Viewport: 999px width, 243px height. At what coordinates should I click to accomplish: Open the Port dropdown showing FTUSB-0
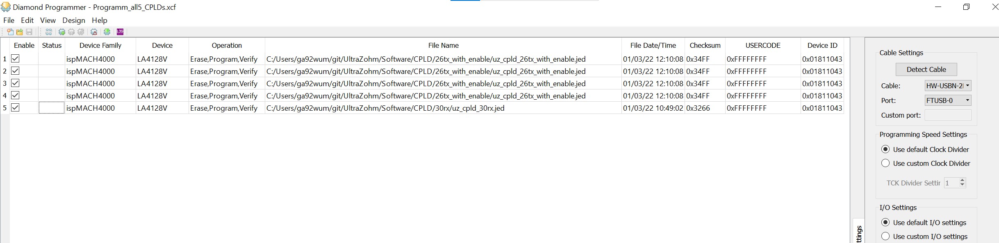(948, 100)
